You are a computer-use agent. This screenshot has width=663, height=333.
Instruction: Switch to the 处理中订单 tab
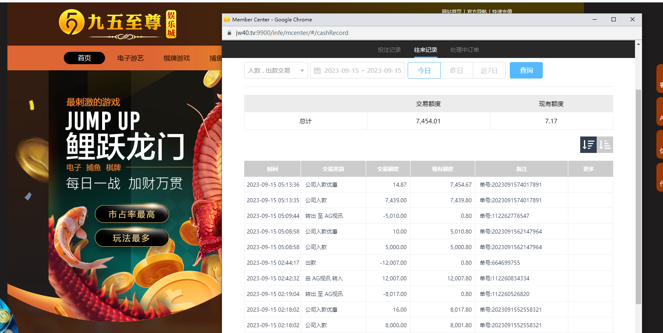click(x=464, y=50)
